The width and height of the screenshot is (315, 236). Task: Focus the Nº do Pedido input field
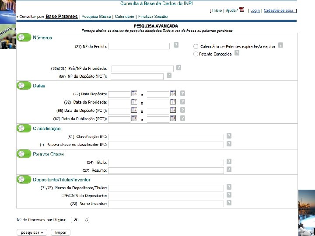pos(139,46)
